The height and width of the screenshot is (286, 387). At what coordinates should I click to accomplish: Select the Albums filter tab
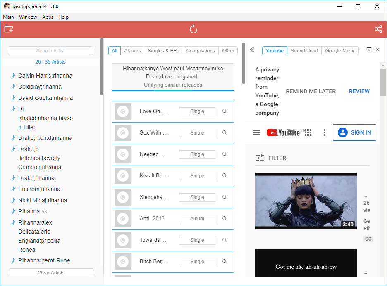[132, 51]
